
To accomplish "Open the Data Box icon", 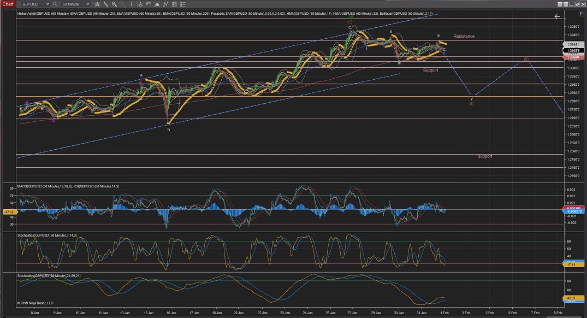I will tap(139, 4).
